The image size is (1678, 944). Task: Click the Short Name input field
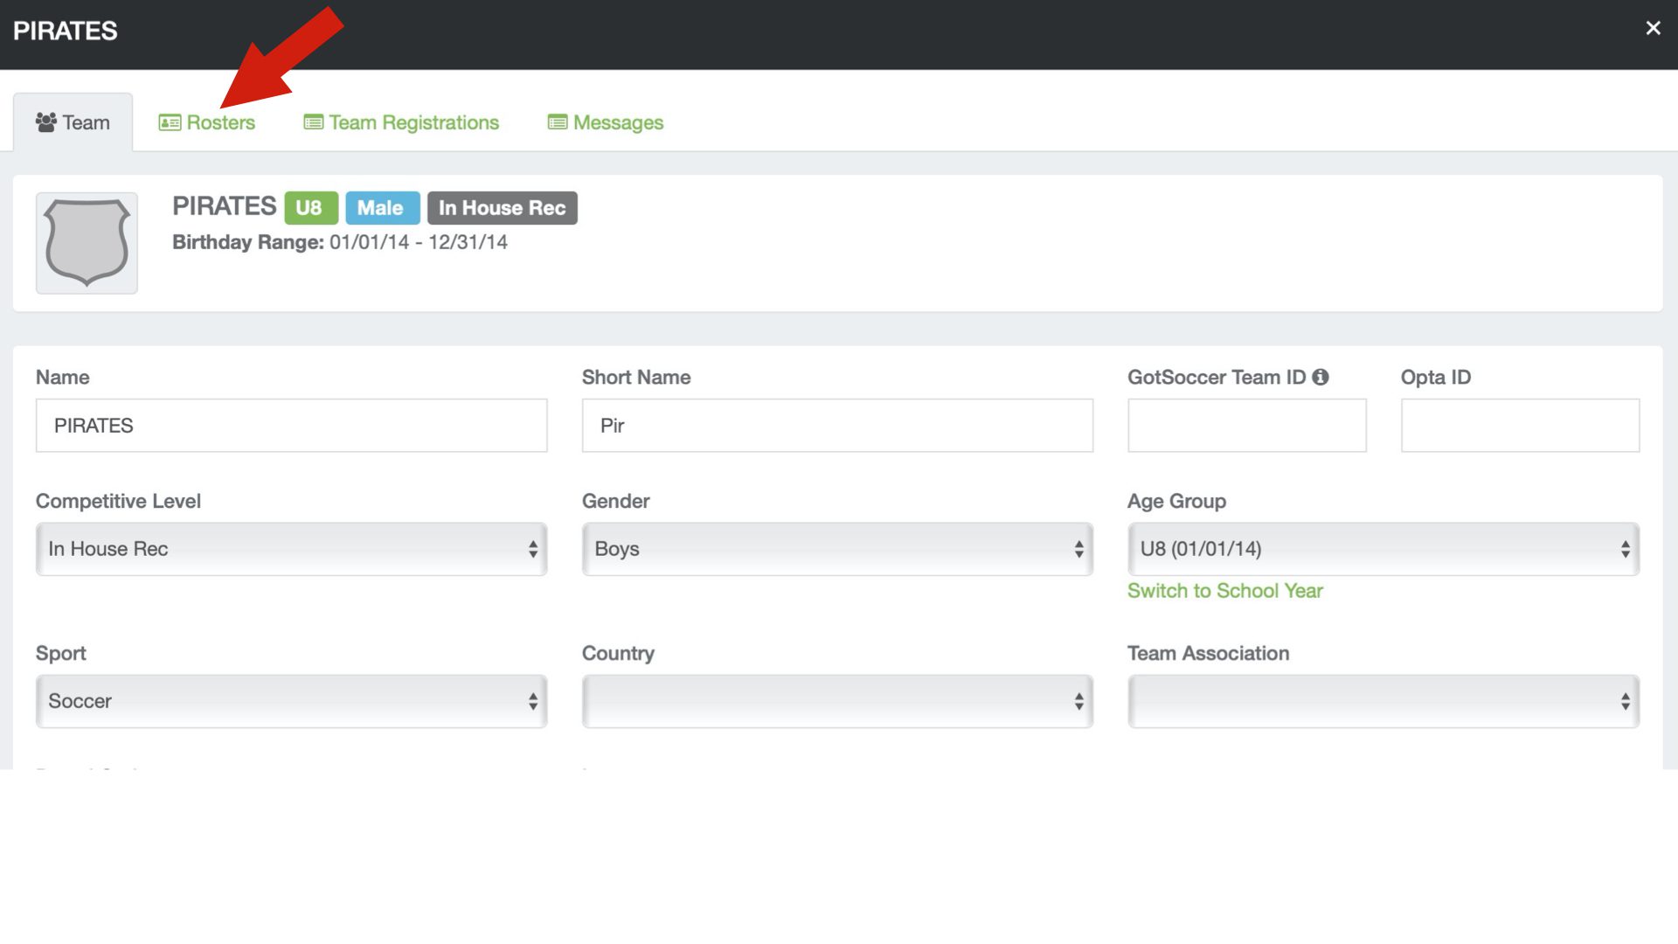coord(836,426)
